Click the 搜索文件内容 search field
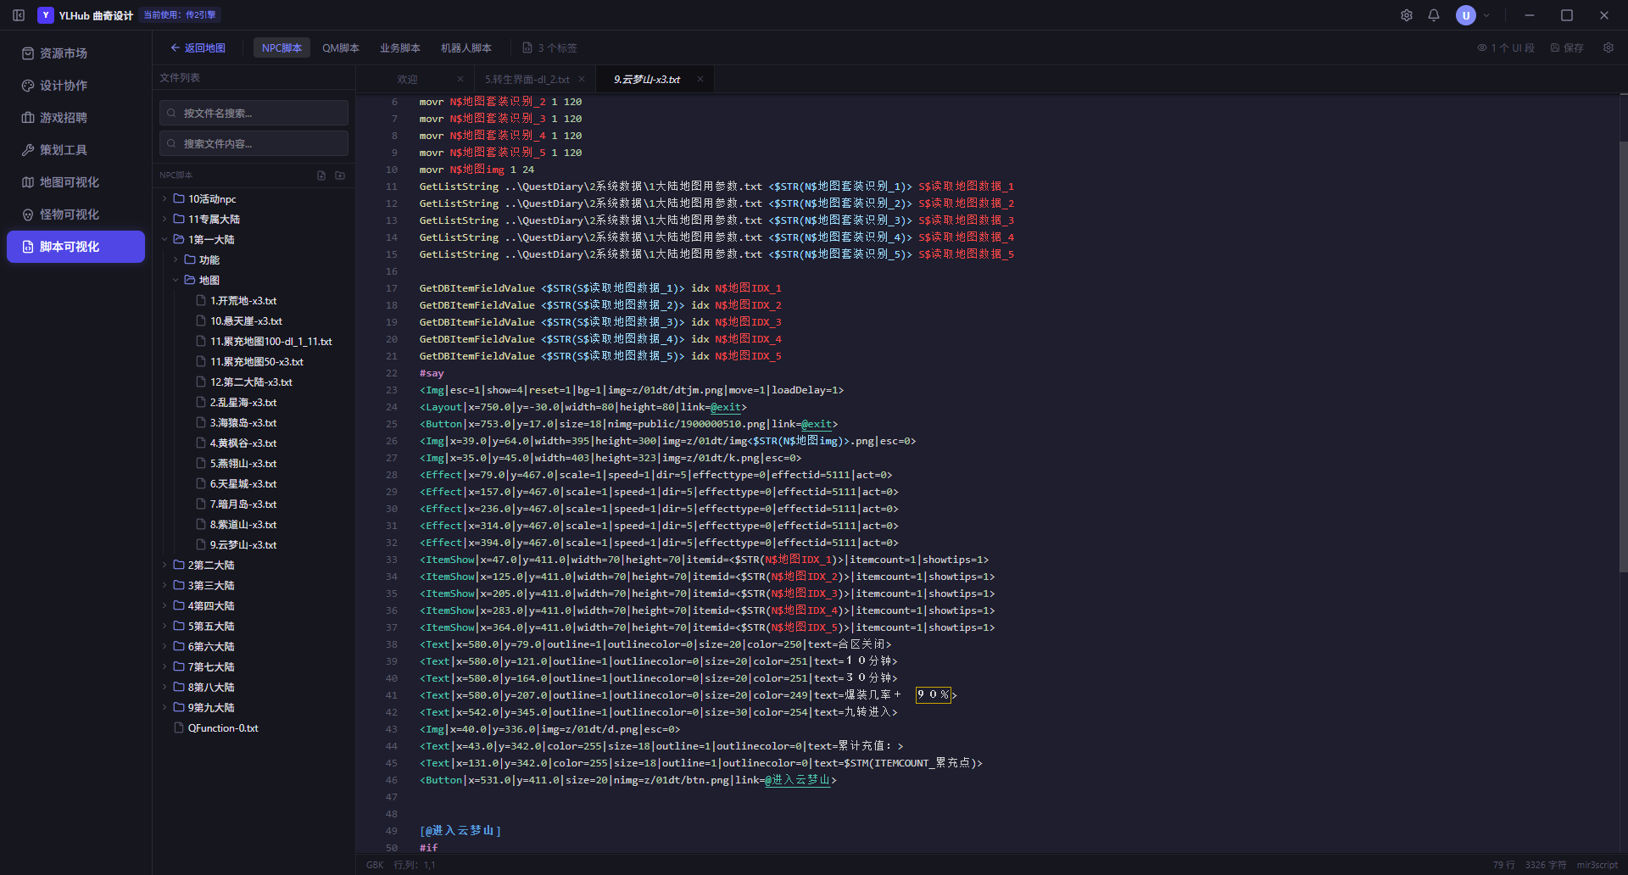This screenshot has height=875, width=1628. [254, 143]
